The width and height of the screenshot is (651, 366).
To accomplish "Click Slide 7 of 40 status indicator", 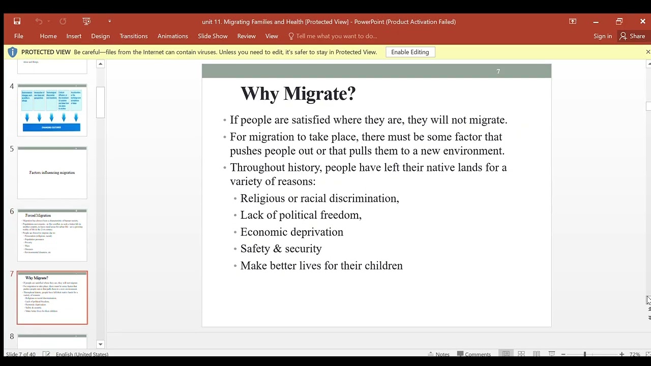I will (21, 354).
